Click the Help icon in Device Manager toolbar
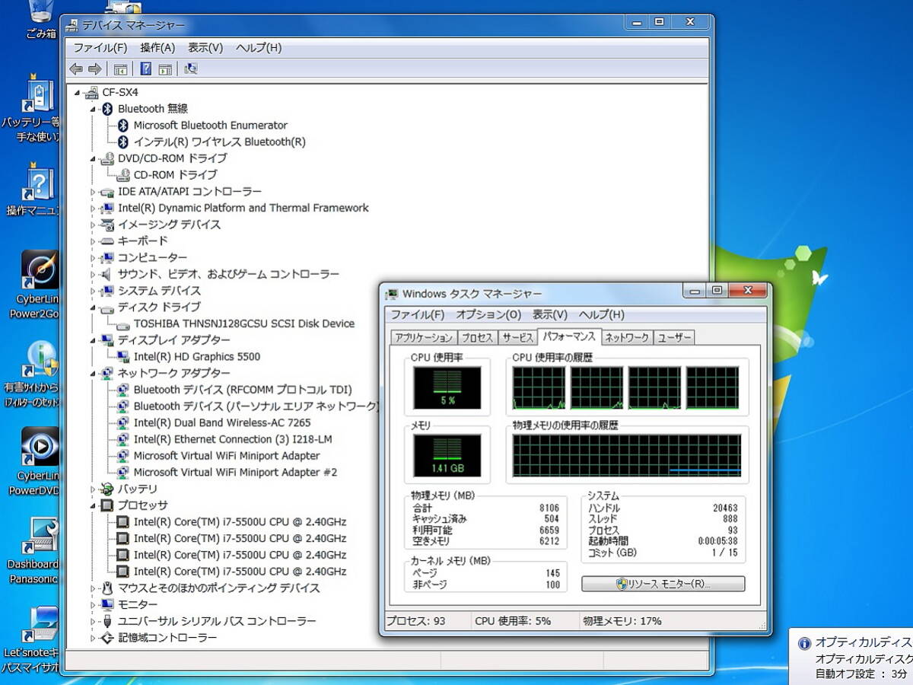913x685 pixels. 145,69
